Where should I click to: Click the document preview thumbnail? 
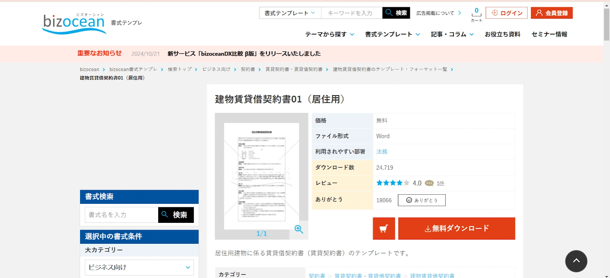(x=262, y=176)
